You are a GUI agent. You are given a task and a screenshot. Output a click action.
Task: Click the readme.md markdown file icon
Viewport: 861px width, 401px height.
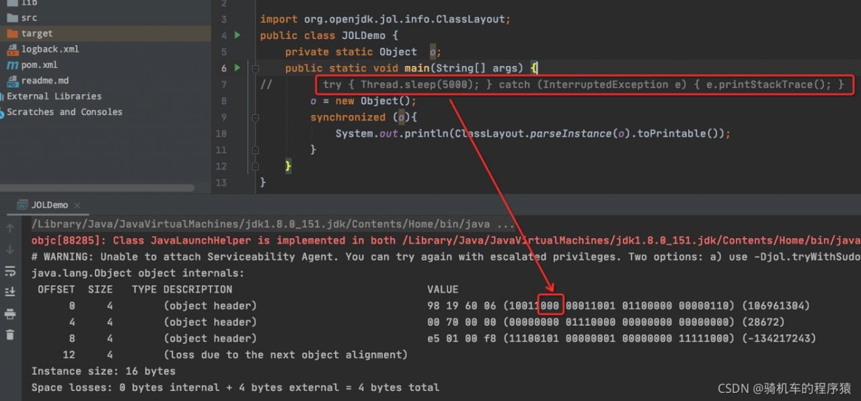point(12,81)
